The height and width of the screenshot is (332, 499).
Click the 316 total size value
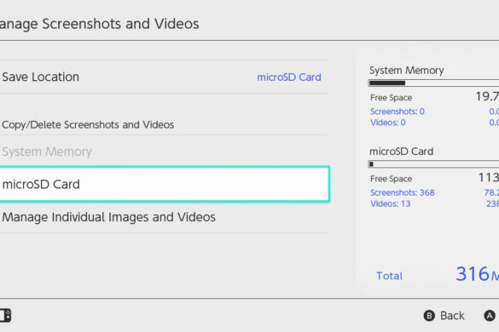coord(473,273)
